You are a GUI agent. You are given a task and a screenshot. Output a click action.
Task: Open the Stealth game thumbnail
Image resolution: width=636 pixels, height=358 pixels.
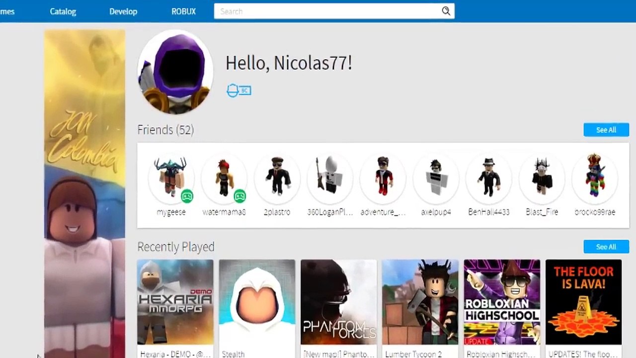[257, 302]
